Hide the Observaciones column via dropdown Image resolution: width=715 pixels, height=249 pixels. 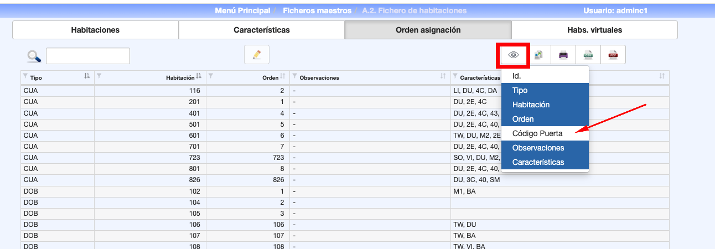(x=538, y=148)
